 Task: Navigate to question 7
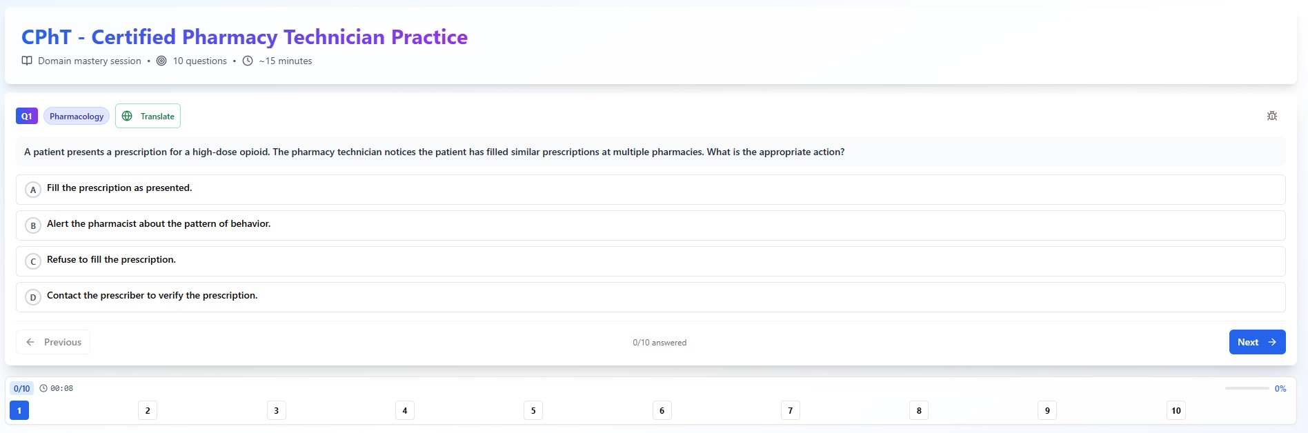click(x=791, y=410)
